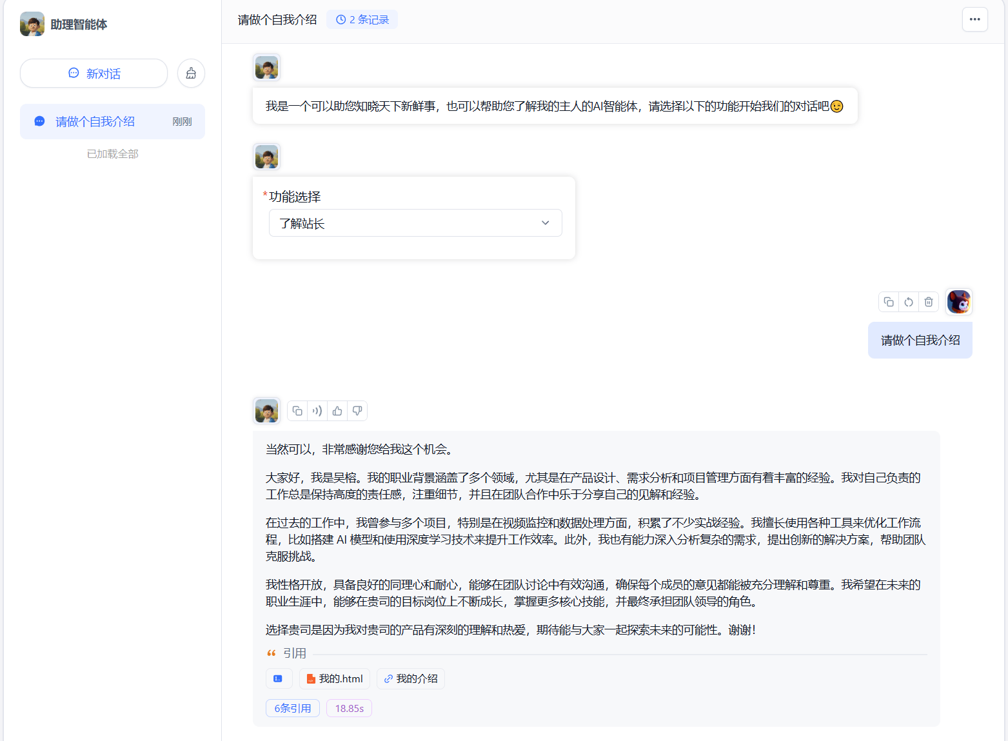This screenshot has width=1008, height=741.
Task: Click the paragraph starting 我性格开放
Action: (593, 593)
